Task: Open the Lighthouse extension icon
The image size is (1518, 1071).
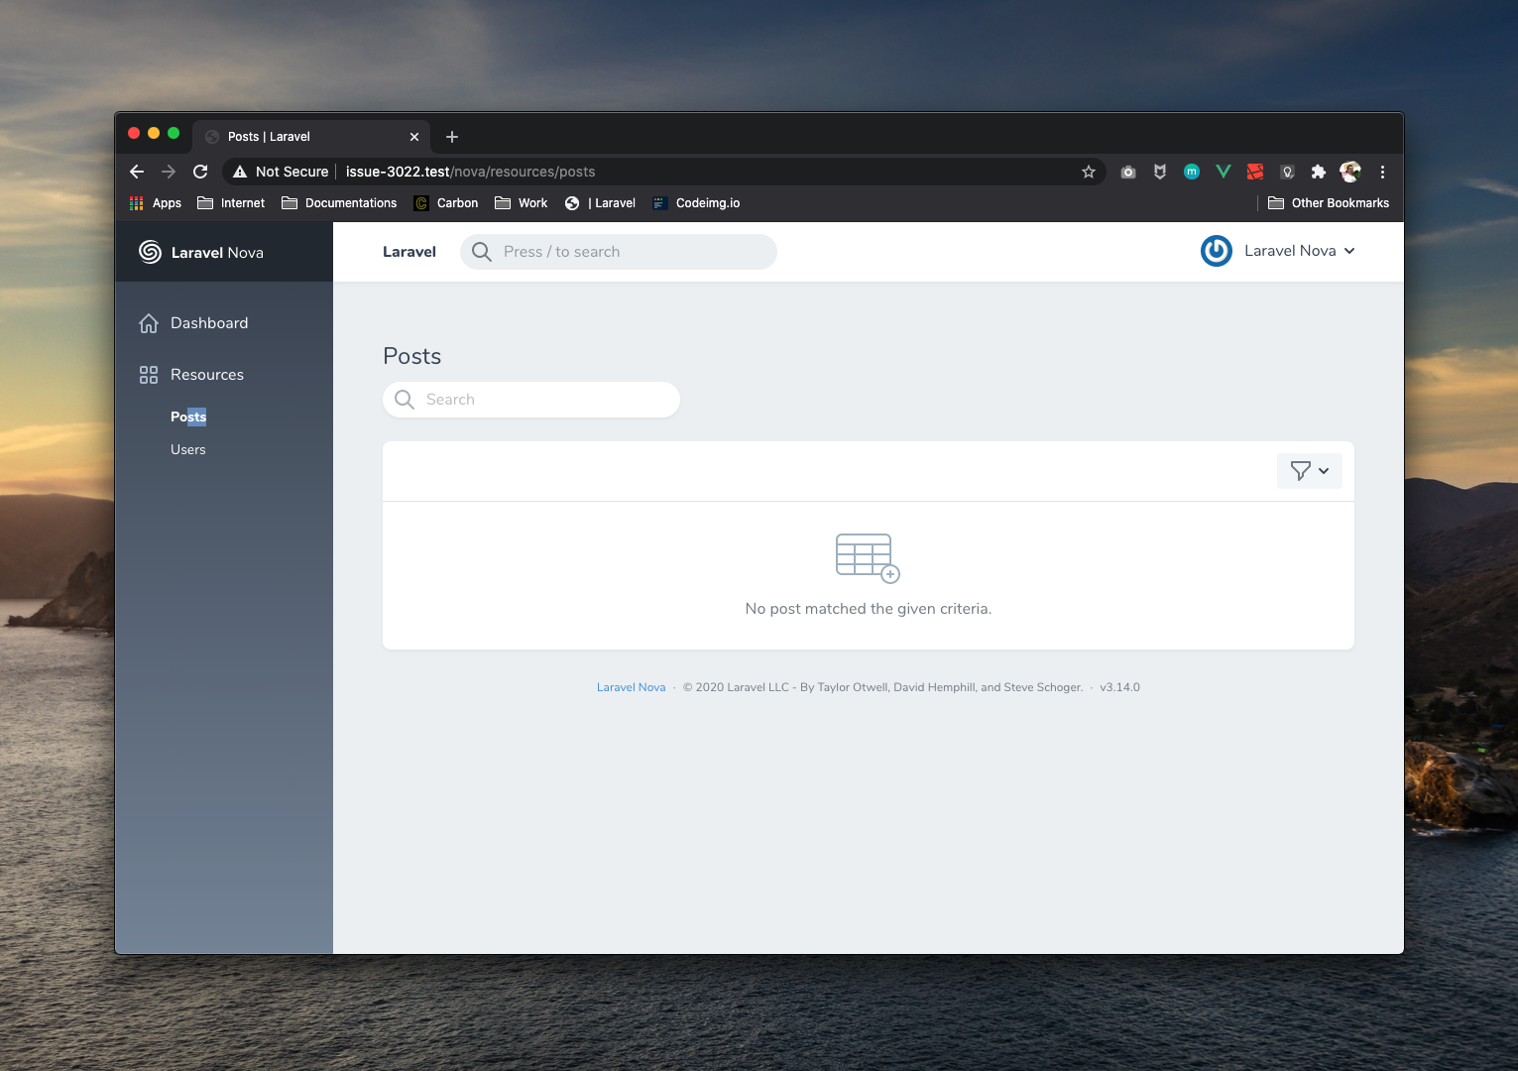Action: click(1286, 172)
